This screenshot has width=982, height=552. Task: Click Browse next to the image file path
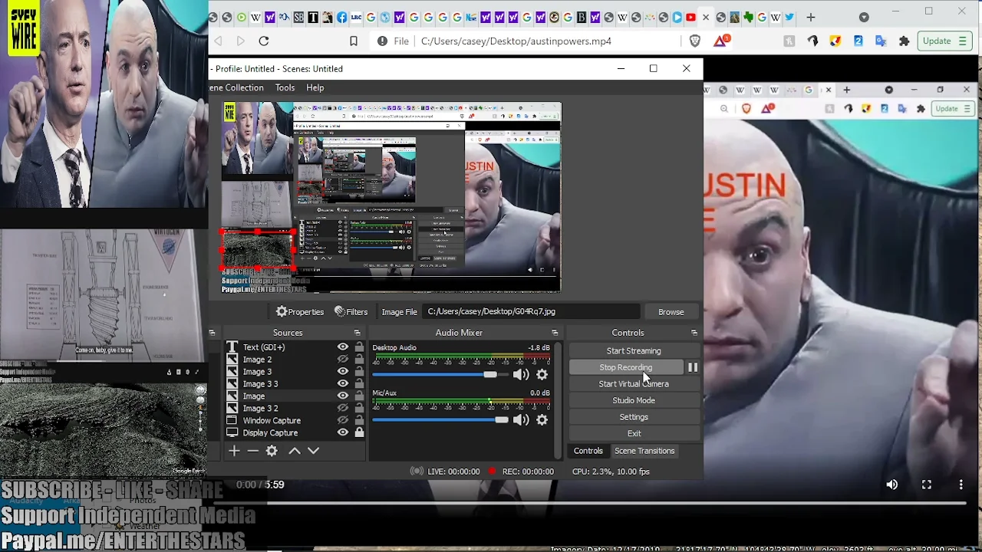[x=671, y=311]
